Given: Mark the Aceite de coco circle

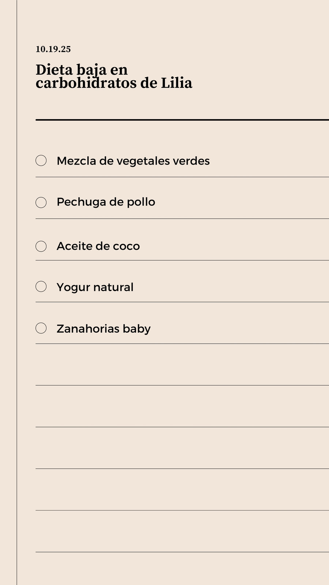Looking at the screenshot, I should point(41,246).
